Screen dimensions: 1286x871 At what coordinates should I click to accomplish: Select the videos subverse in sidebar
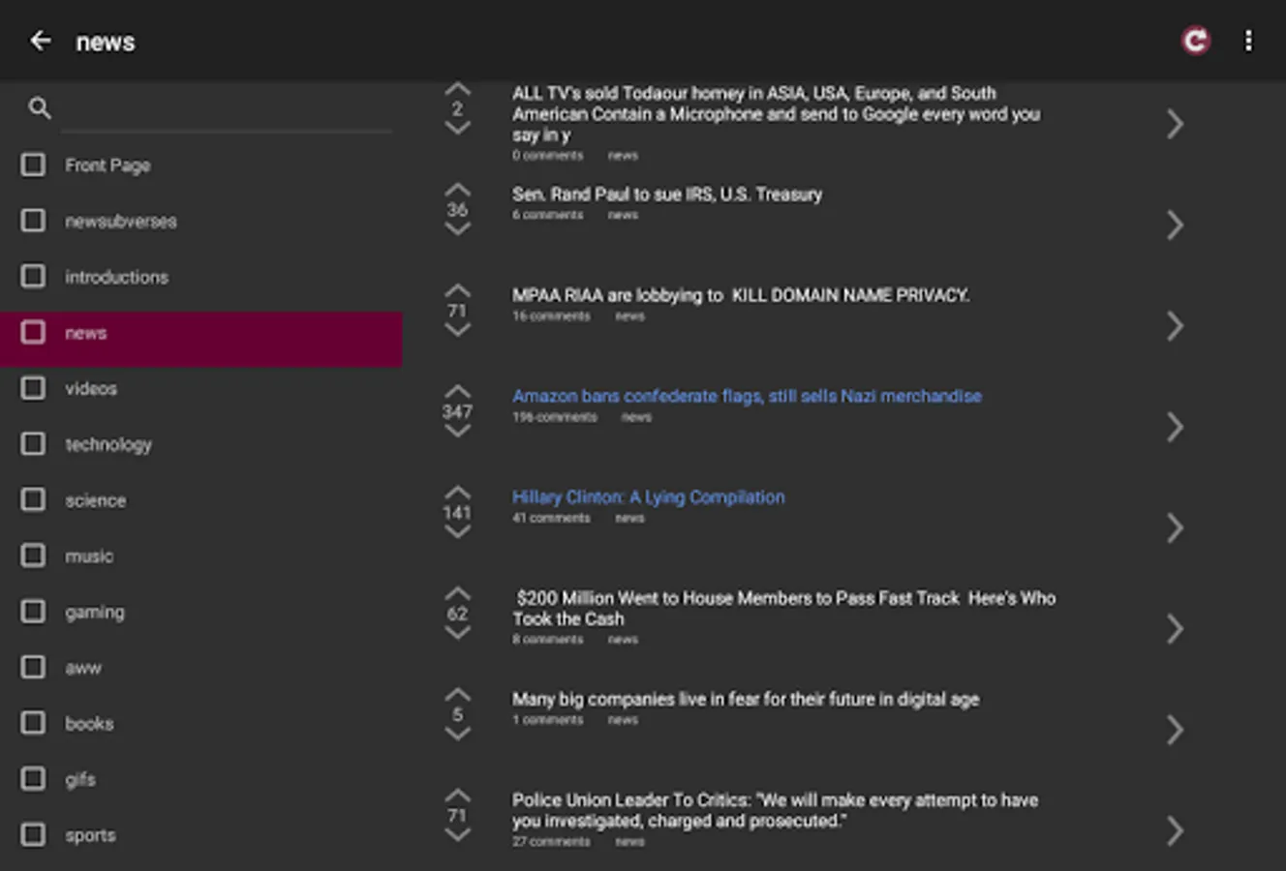pyautogui.click(x=91, y=389)
